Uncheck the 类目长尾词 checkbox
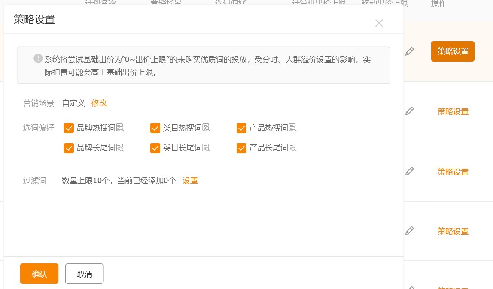The width and height of the screenshot is (493, 289). (155, 148)
